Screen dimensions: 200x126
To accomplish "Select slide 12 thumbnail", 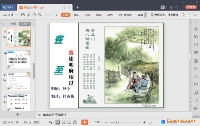I will (19, 102).
